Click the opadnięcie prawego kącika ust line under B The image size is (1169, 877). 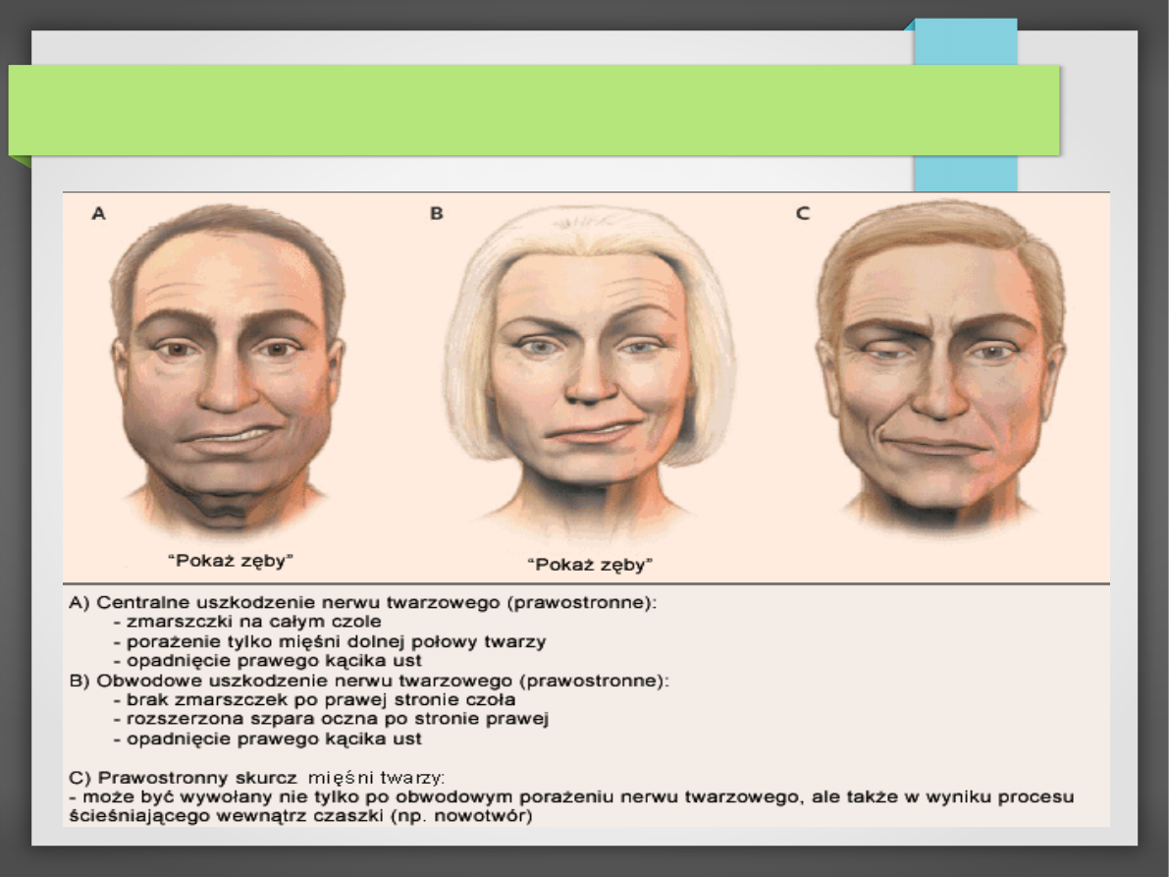tap(268, 738)
